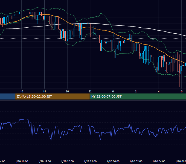Click the ロンドン 15:30-22:00 JST session bar
Image resolution: width=186 pixels, height=164 pixels.
pyautogui.click(x=53, y=96)
